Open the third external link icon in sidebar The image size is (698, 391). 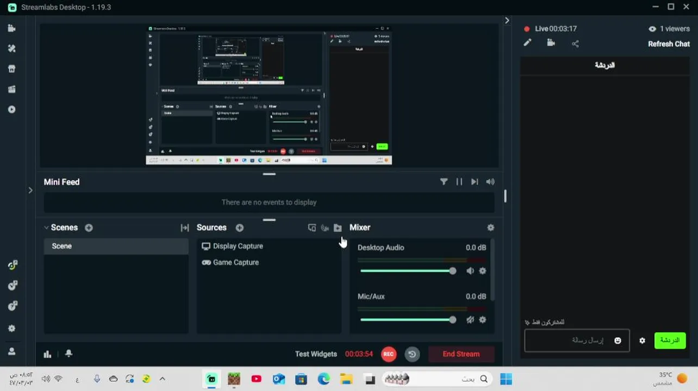pos(12,306)
